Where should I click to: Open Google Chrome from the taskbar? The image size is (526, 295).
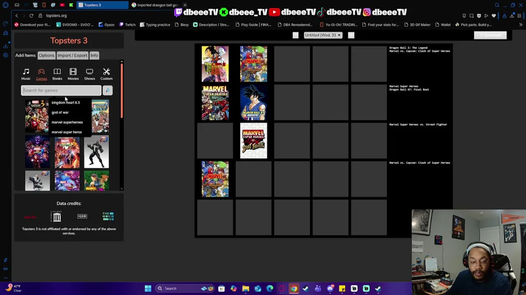[294, 288]
